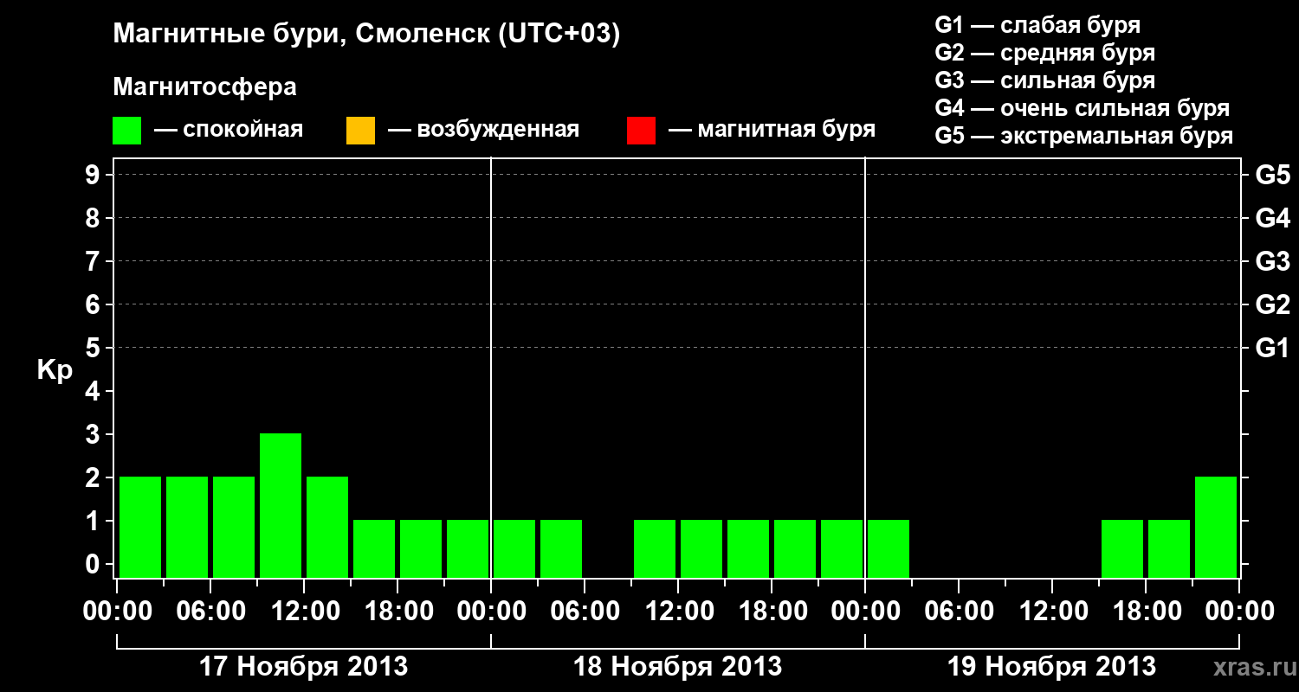Click '12:00' time label under 19 November
The width and height of the screenshot is (1299, 692).
pos(1052,611)
